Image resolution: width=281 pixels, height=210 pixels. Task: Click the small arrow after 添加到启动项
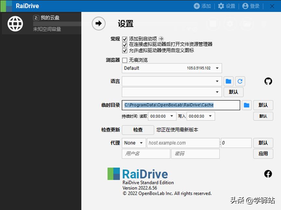pos(161,38)
